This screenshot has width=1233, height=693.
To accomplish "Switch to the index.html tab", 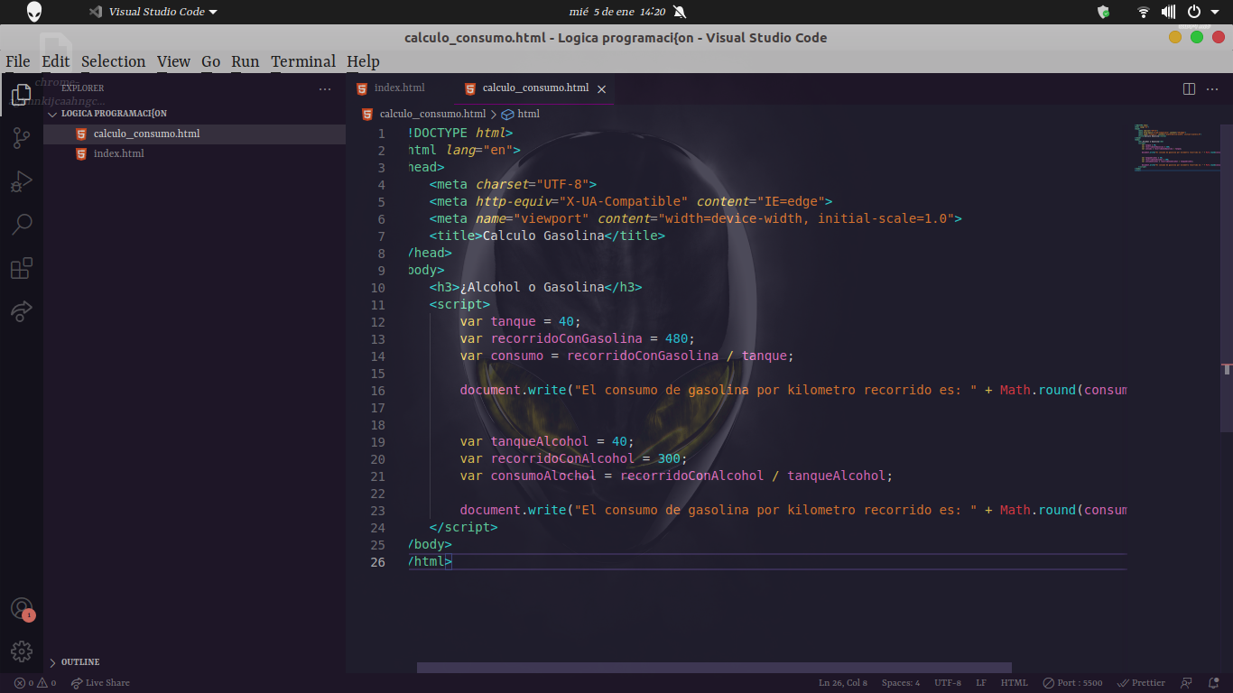I will click(x=399, y=88).
